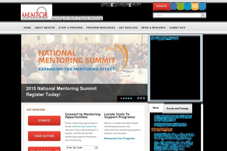227x151 pixels.
Task: Click the zip code submit arrow
Action: [96, 148]
